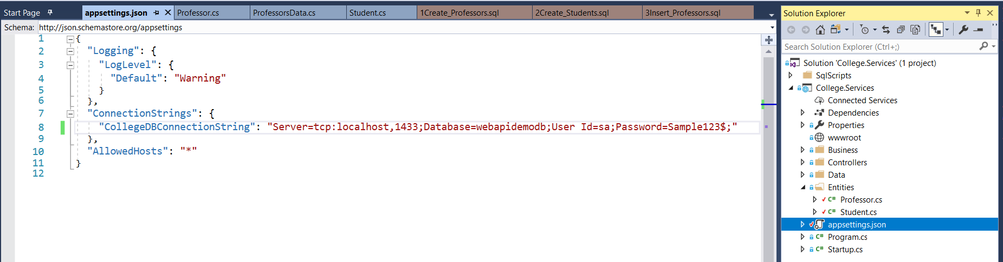Expand the Business folder
Viewport: 1003px width, 262px height.
point(803,150)
